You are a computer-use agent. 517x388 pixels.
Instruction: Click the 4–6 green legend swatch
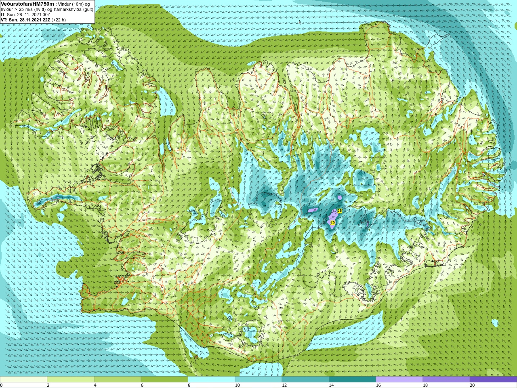118,380
